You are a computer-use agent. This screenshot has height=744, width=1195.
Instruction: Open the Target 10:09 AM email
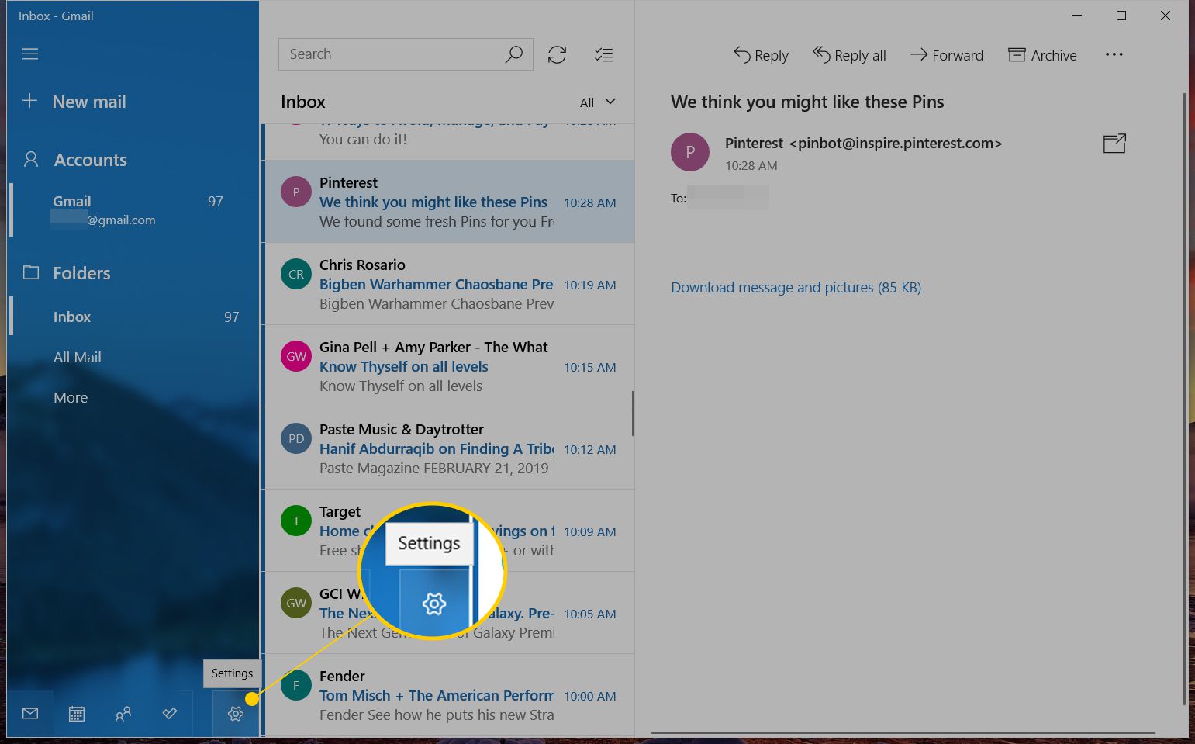450,531
